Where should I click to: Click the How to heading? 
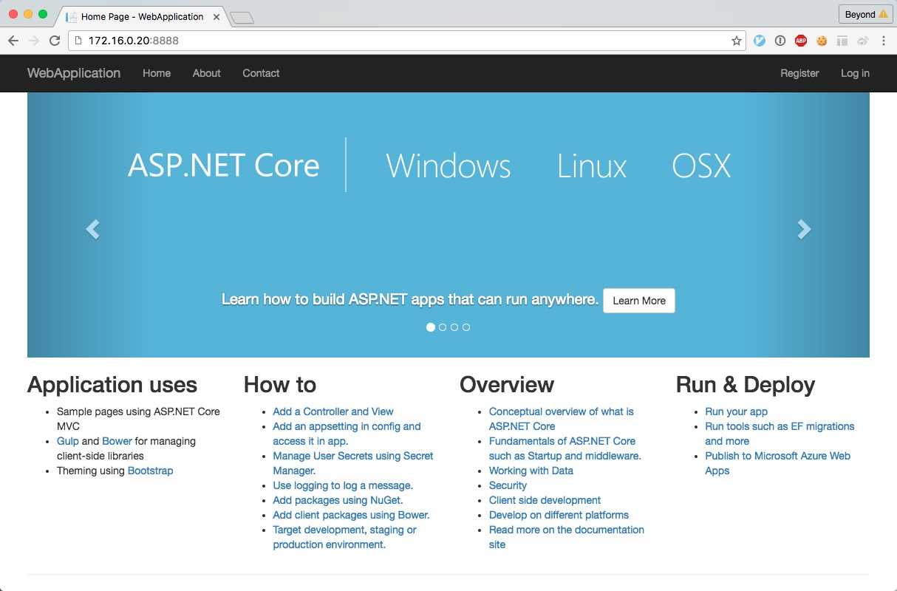coord(280,385)
